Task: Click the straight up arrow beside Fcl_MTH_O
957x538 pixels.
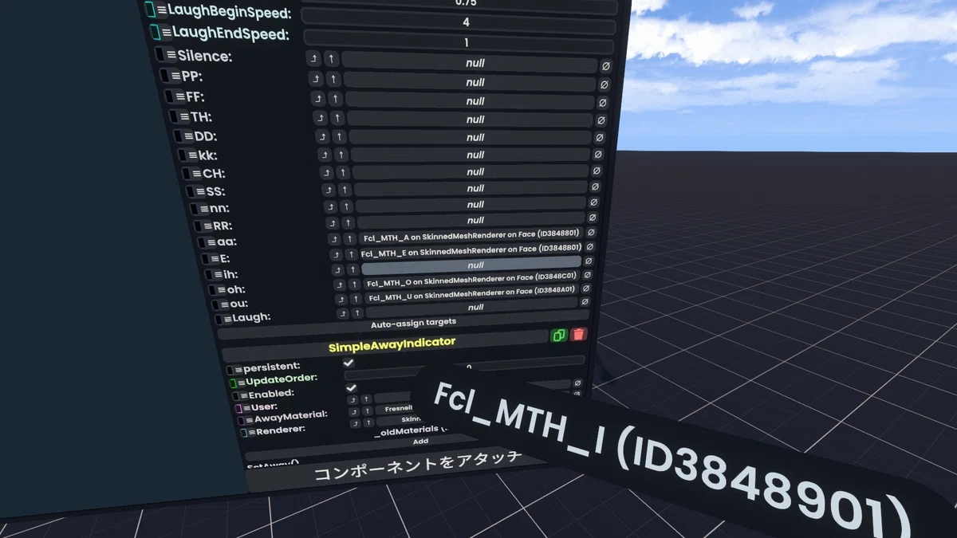Action: pos(353,285)
